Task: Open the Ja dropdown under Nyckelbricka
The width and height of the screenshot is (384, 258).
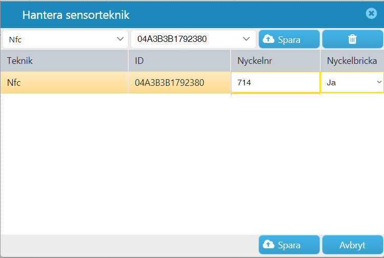Action: point(352,82)
